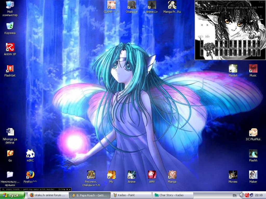Open the пуск Start menu

tap(12, 195)
